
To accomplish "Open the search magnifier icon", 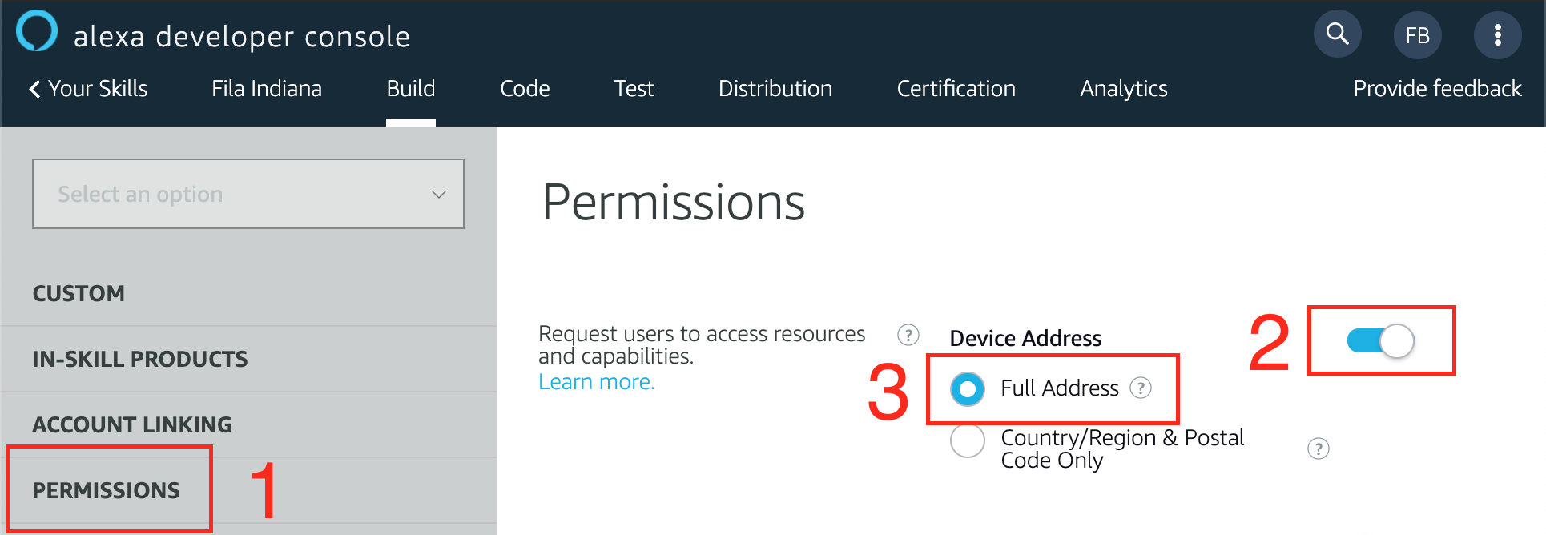I will coord(1337,34).
